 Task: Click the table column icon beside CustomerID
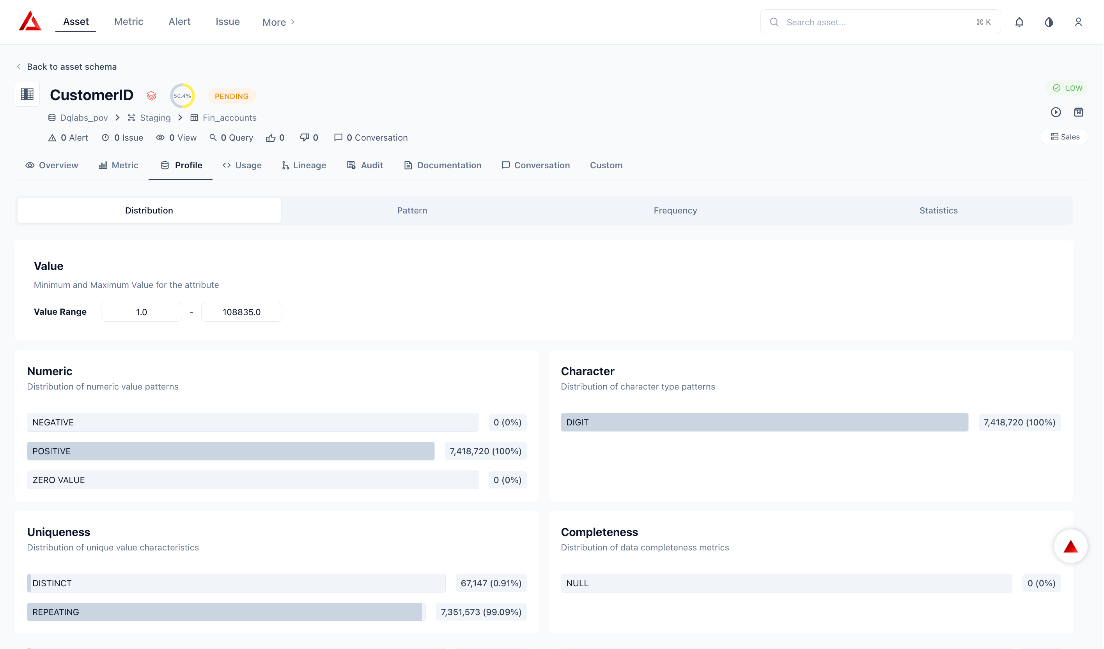click(x=27, y=94)
